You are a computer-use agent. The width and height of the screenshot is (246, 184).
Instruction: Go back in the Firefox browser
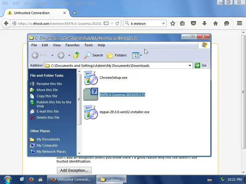click(x=6, y=24)
